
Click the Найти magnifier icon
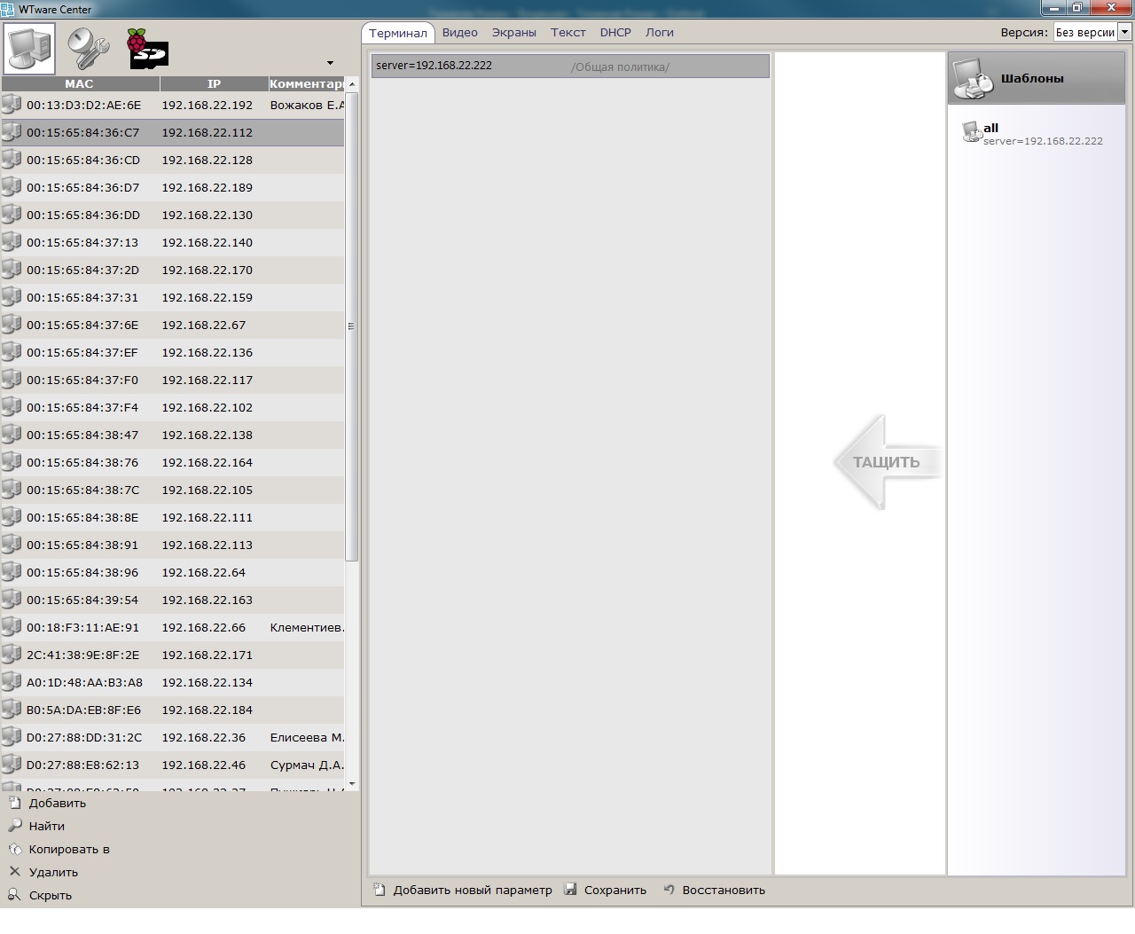pos(14,826)
